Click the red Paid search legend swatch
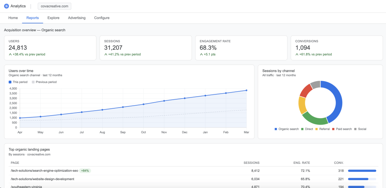 coord(333,129)
